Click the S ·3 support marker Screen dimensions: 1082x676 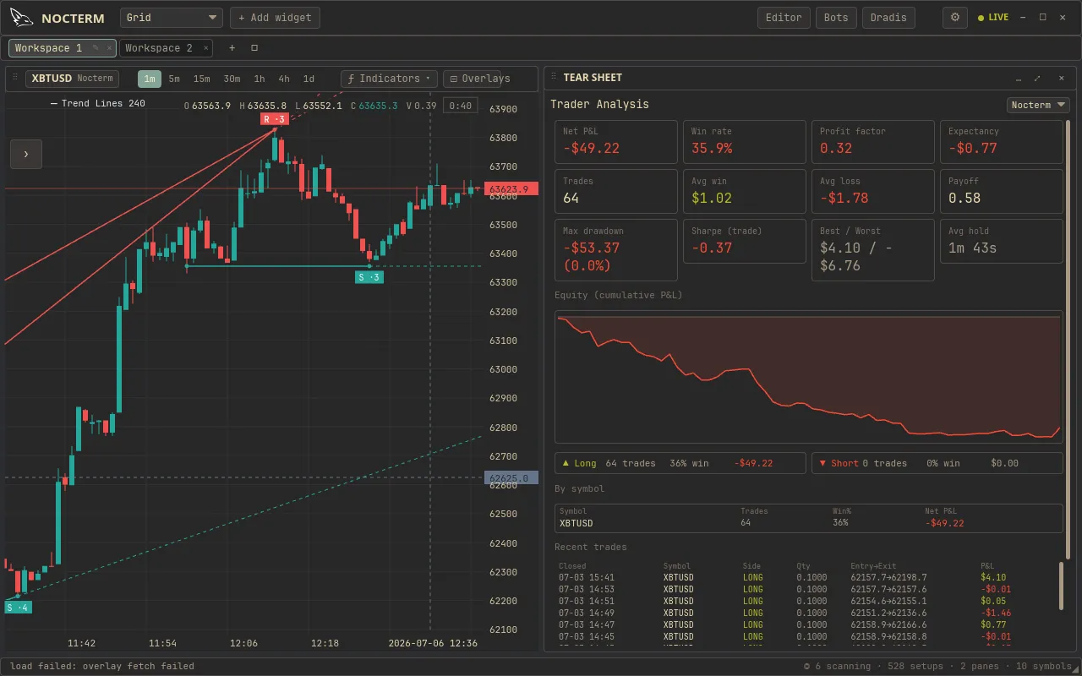369,277
